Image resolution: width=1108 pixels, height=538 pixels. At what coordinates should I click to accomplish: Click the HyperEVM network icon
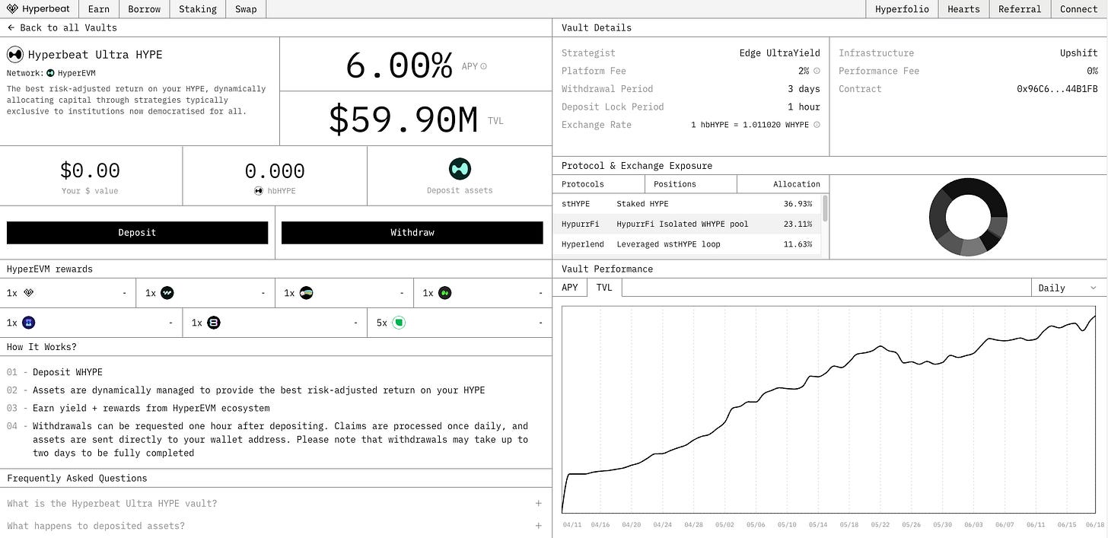point(51,73)
